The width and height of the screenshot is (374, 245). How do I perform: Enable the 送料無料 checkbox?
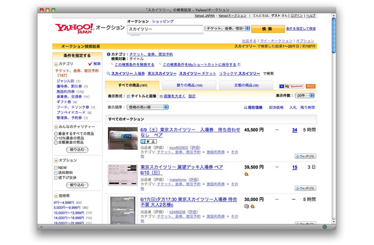56,173
